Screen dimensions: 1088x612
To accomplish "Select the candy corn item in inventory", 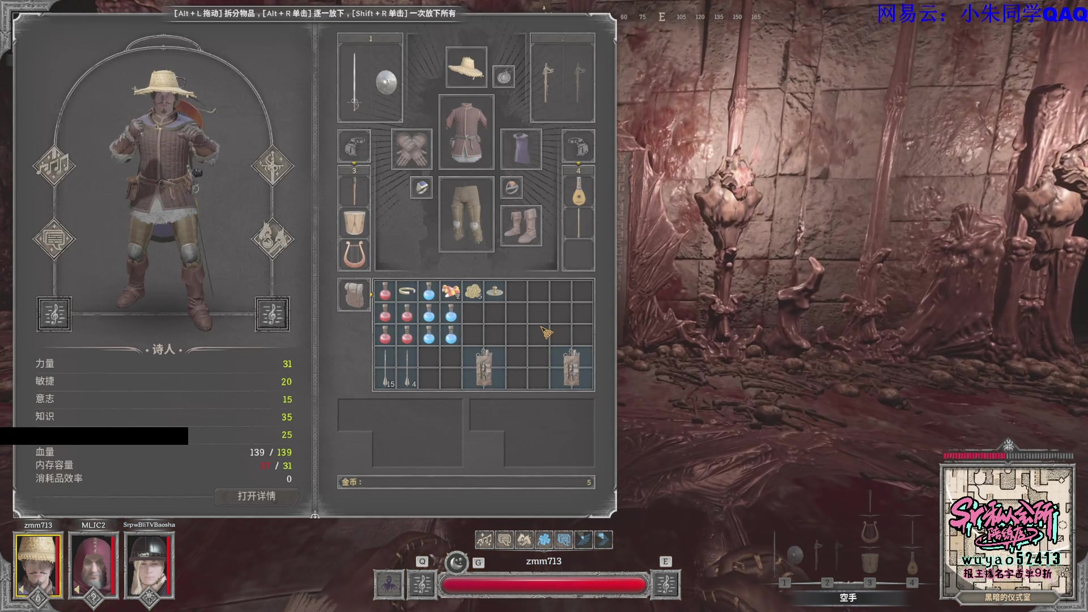I will pyautogui.click(x=450, y=291).
